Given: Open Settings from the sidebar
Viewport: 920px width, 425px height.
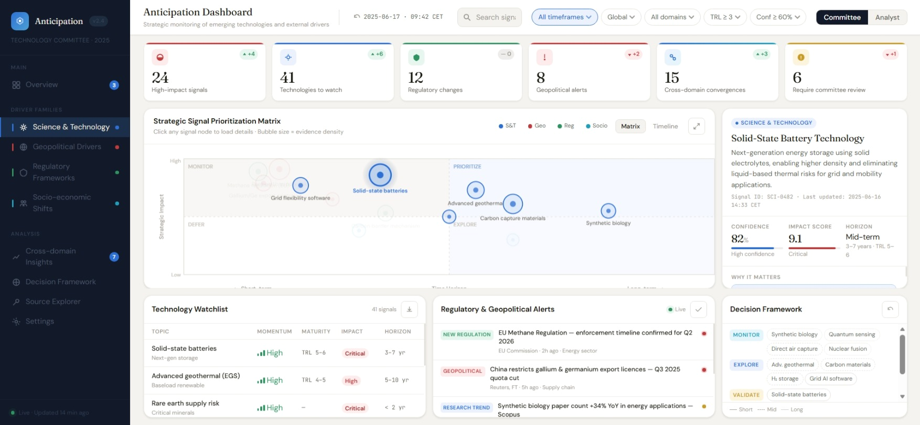Looking at the screenshot, I should 65,321.
